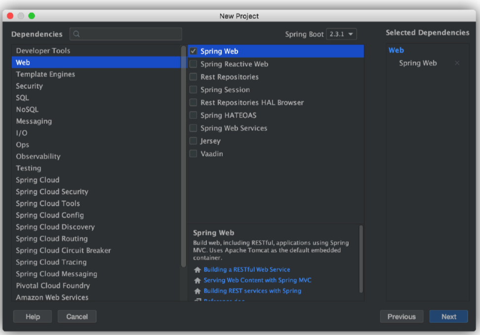Open the Messaging category
Viewport: 480px width, 335px height.
96,121
